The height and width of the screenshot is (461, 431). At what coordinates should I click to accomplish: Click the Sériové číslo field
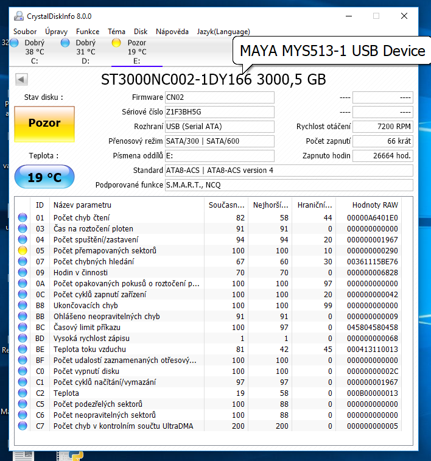pyautogui.click(x=219, y=112)
